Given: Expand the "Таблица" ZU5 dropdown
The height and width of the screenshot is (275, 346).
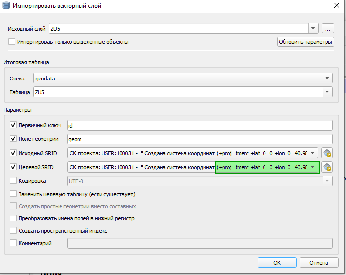Looking at the screenshot, I should [x=327, y=92].
